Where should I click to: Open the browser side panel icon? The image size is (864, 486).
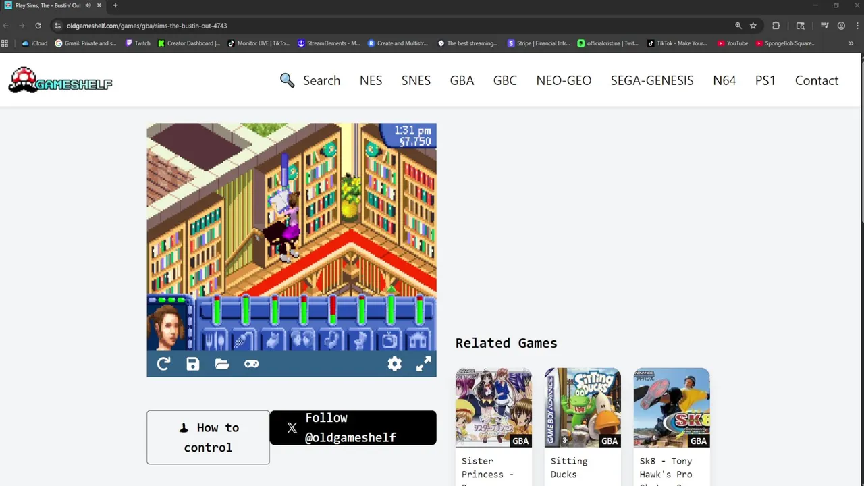[x=801, y=26]
